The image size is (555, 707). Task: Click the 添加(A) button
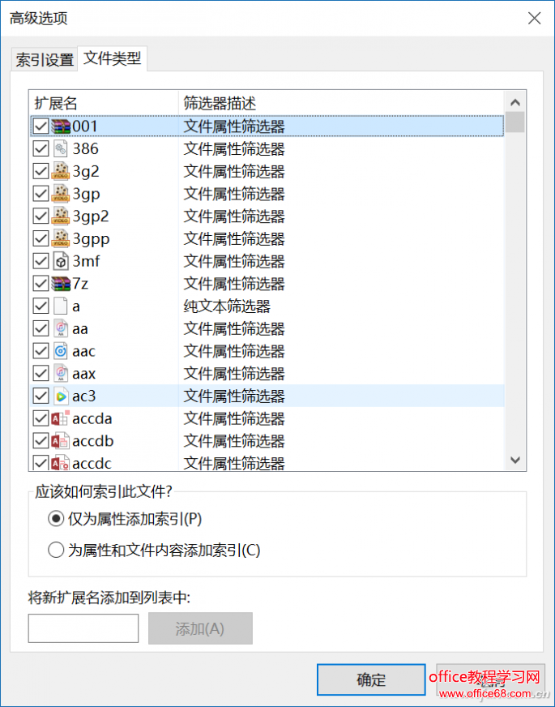pos(200,628)
